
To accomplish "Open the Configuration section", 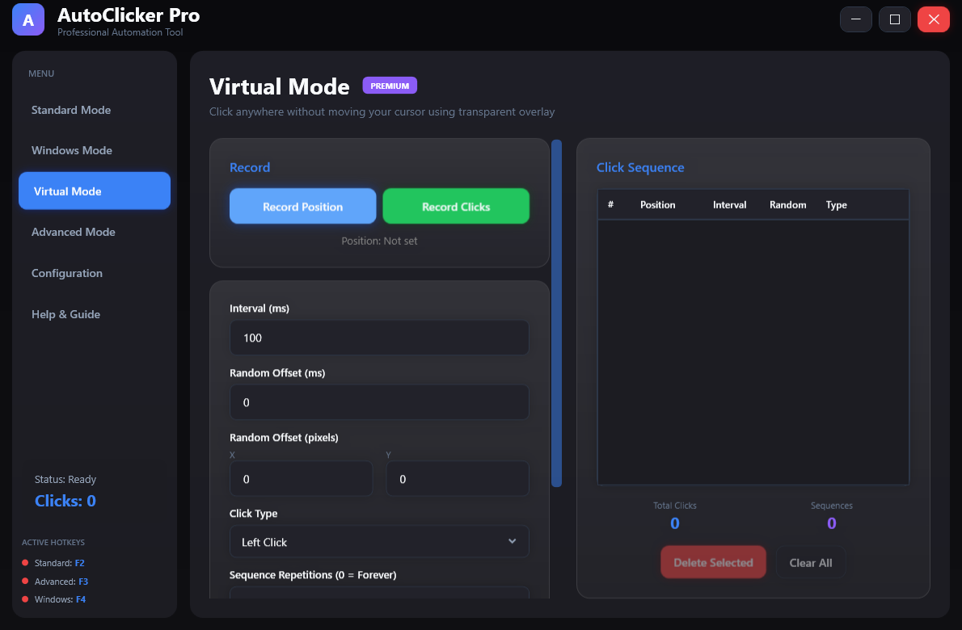I will pyautogui.click(x=67, y=273).
